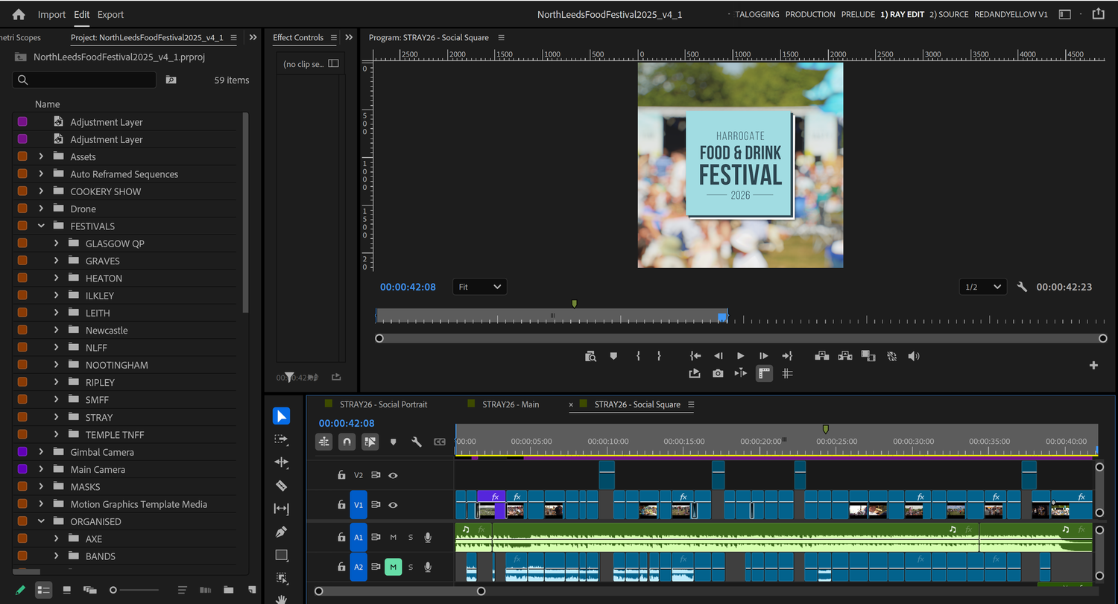
Task: Click the Mark Out brace icon
Action: (x=659, y=356)
